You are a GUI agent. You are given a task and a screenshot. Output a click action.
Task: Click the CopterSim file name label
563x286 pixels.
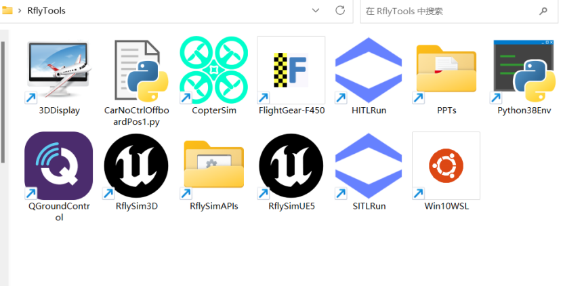click(214, 110)
